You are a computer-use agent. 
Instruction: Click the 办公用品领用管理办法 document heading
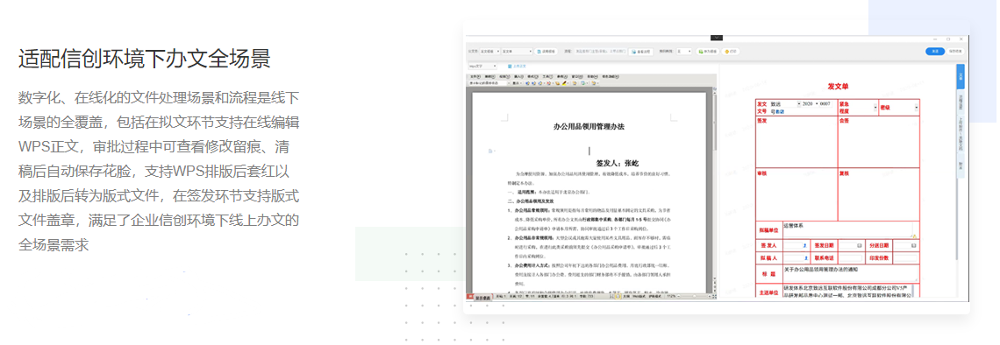[589, 126]
